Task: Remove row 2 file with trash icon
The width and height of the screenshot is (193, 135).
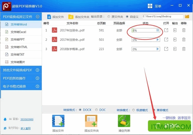Action: point(184,39)
